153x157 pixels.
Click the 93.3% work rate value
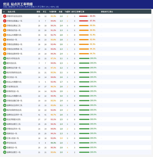coord(92,44)
